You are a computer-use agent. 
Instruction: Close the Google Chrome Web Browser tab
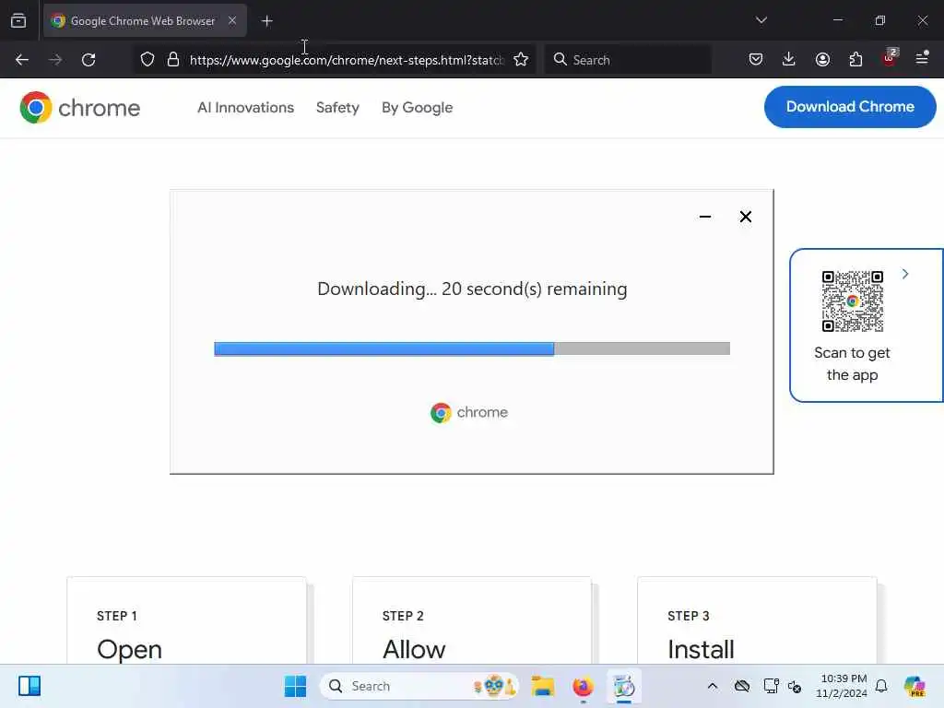(232, 20)
